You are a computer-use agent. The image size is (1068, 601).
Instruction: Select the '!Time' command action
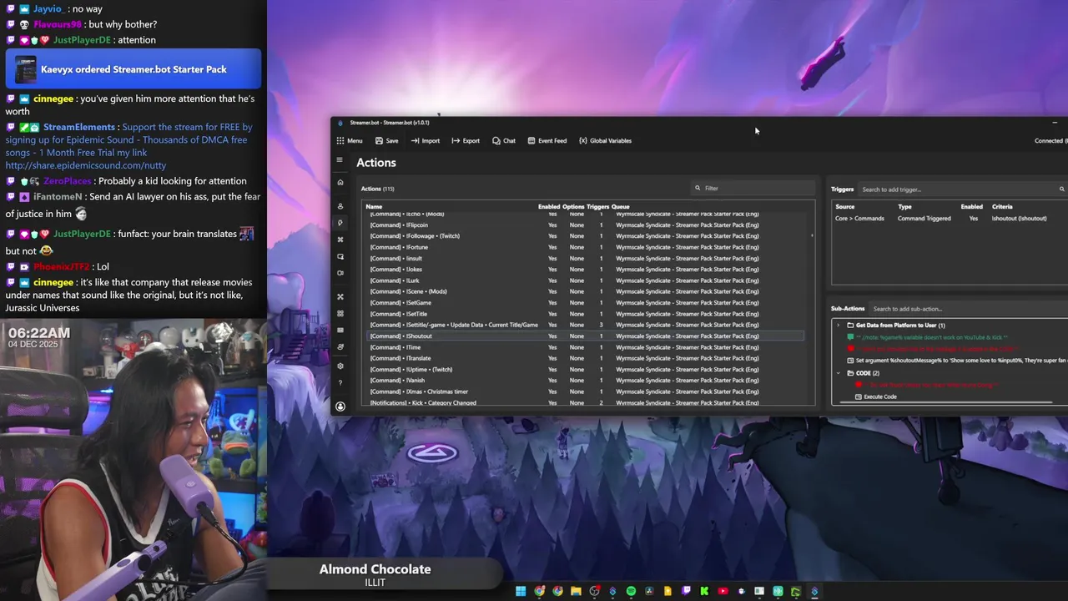point(586,347)
